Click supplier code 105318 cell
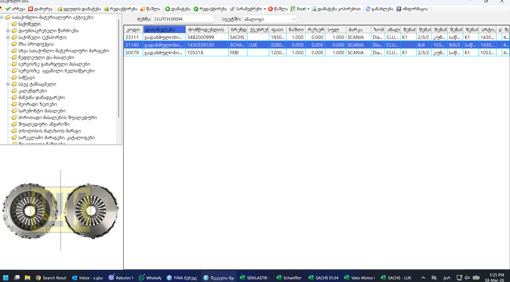Viewport: 510px width, 282px height. coord(207,53)
